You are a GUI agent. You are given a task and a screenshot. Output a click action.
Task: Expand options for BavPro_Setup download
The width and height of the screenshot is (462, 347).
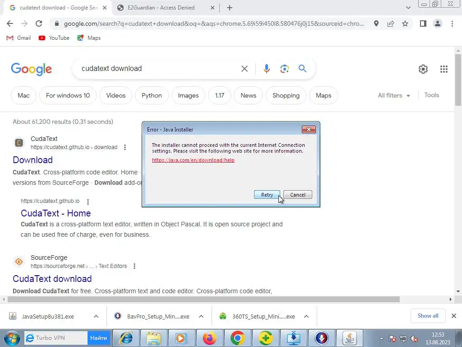pyautogui.click(x=201, y=316)
